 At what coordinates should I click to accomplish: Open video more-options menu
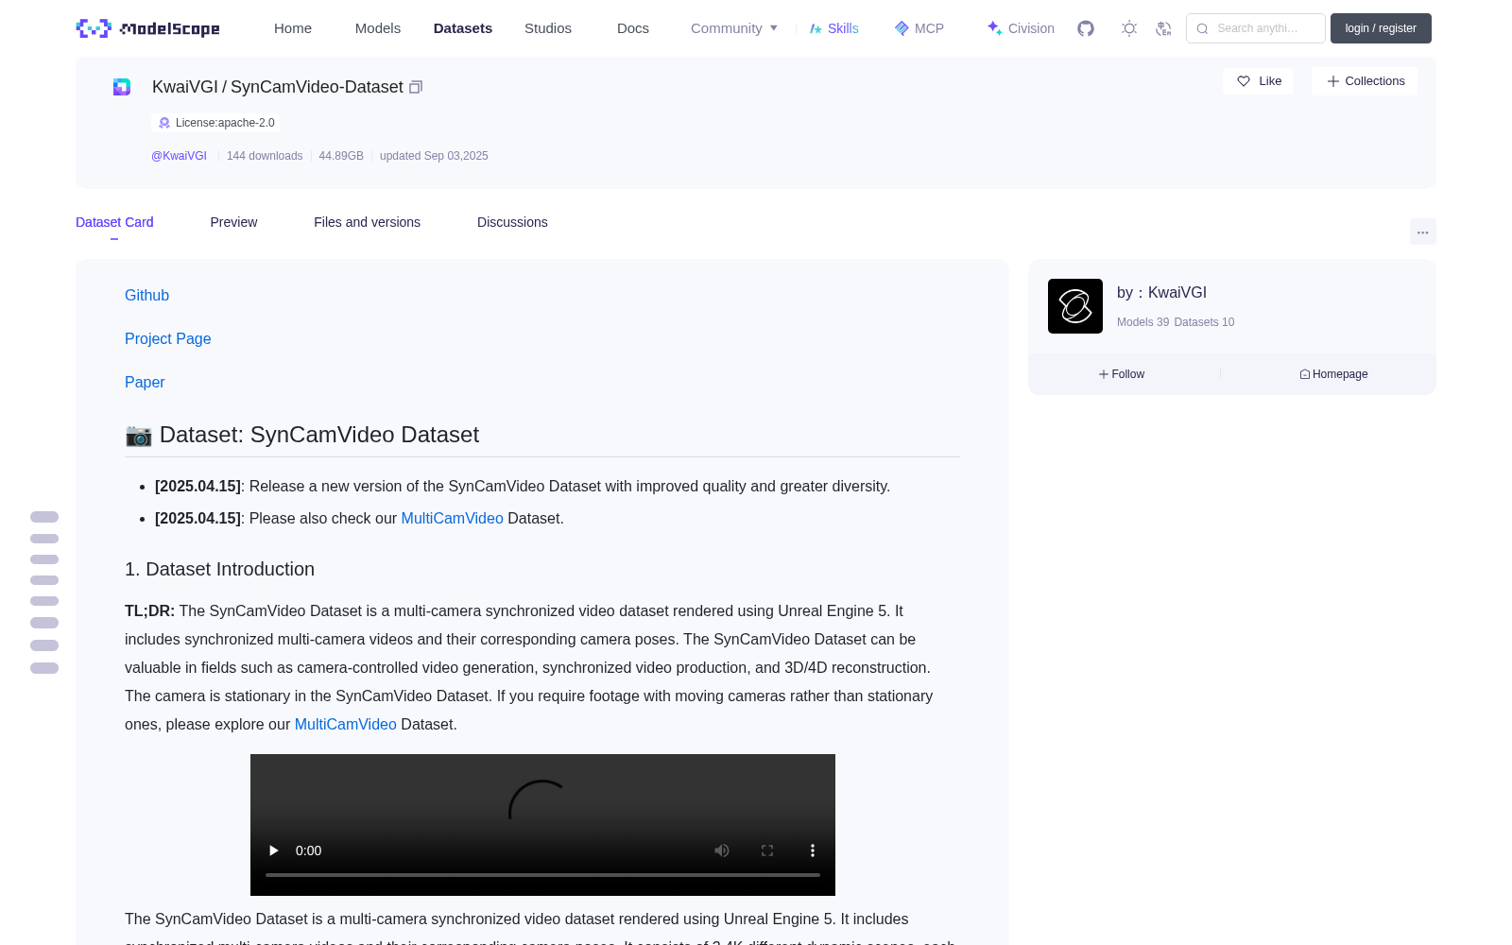pyautogui.click(x=813, y=850)
